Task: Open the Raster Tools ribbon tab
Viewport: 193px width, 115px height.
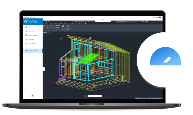Action: (80, 24)
